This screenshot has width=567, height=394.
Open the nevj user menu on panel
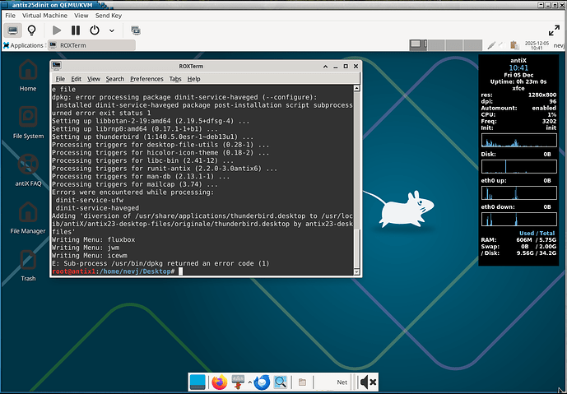(x=559, y=45)
